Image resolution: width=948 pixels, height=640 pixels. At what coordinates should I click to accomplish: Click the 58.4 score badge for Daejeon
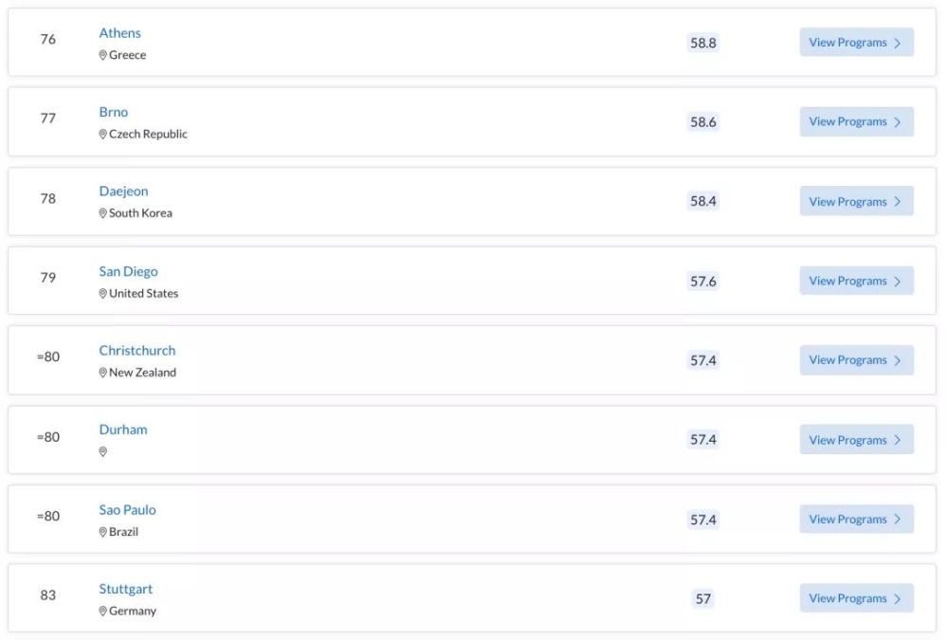(x=703, y=201)
